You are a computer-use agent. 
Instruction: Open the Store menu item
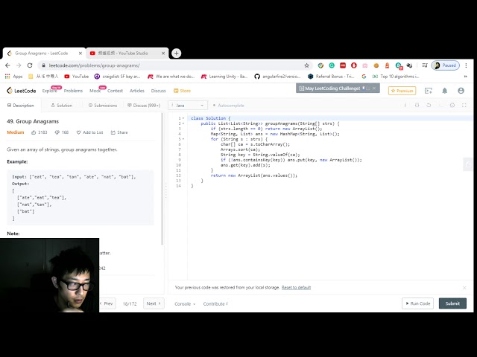[182, 91]
